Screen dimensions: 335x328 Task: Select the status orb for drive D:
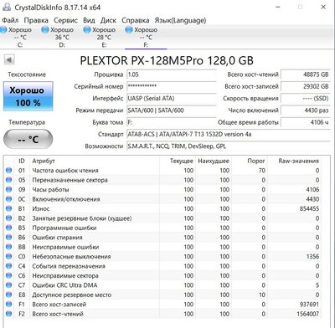tap(45, 29)
